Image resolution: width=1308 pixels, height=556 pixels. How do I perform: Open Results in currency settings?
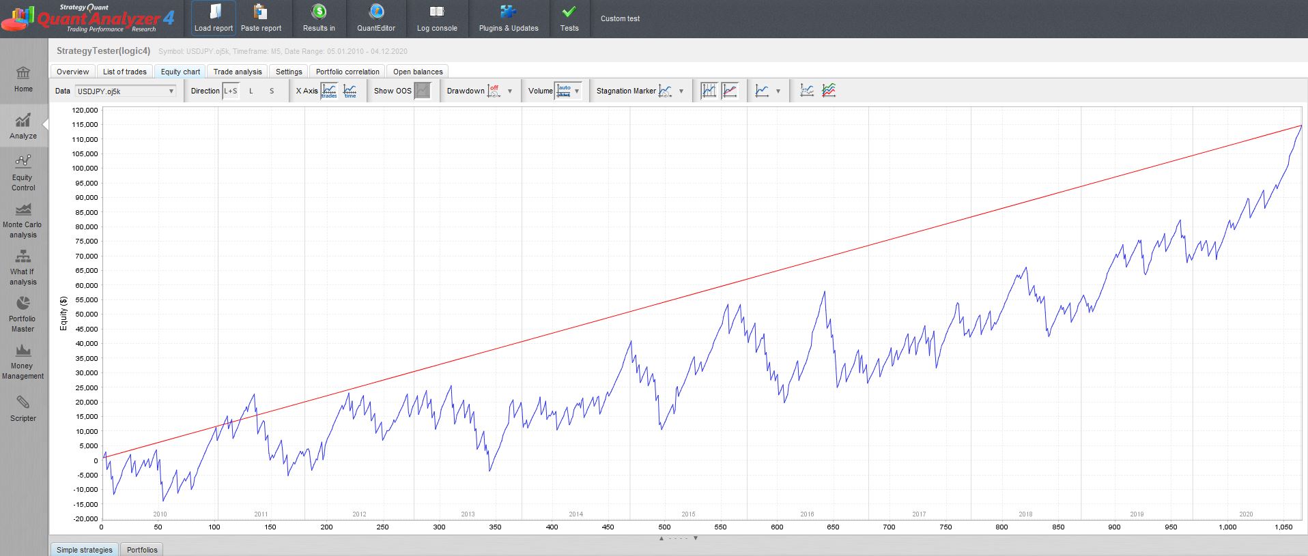pos(319,18)
